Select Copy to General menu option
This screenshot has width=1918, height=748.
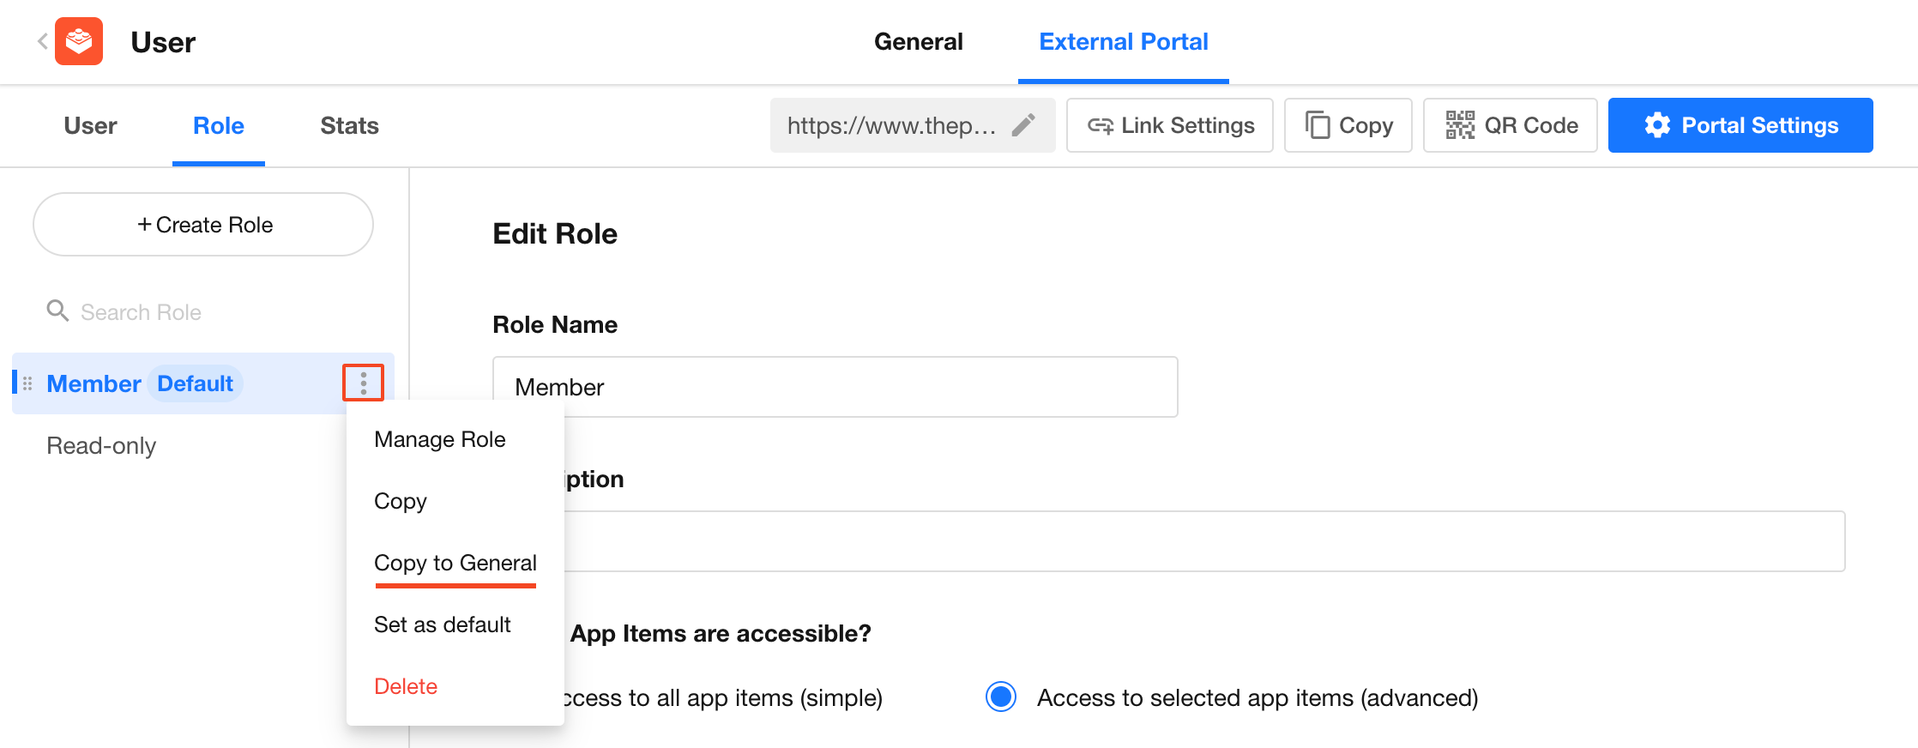click(x=455, y=563)
